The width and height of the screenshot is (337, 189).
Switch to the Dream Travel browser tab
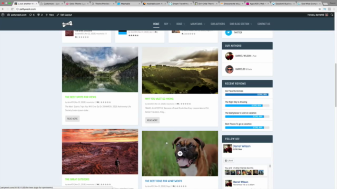[x=180, y=4]
